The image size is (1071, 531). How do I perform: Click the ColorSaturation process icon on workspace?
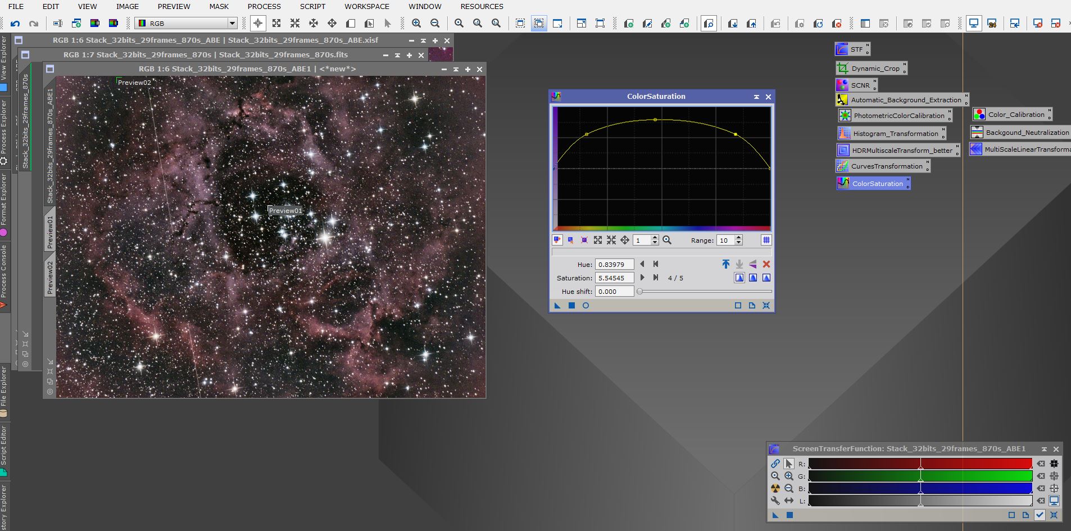[x=873, y=183]
